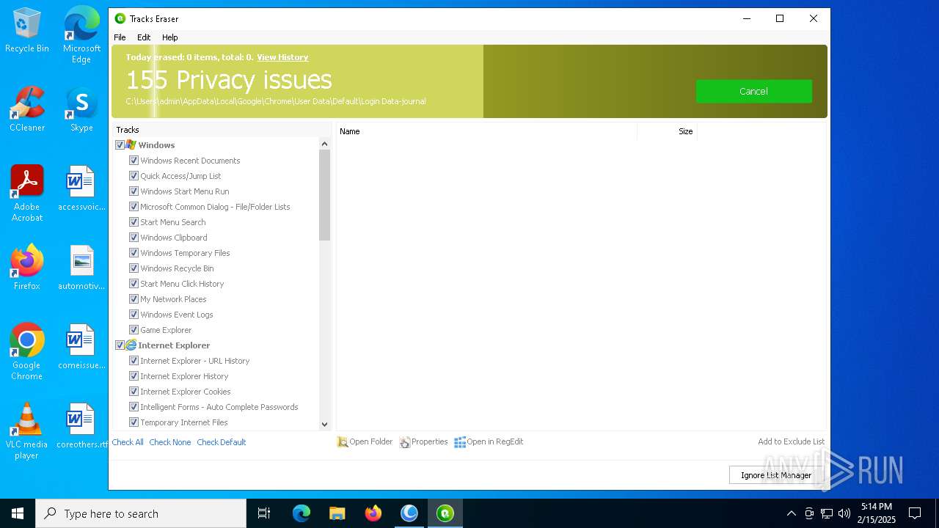Viewport: 939px width, 528px height.
Task: Open Microsoft Edge from the taskbar
Action: [302, 513]
